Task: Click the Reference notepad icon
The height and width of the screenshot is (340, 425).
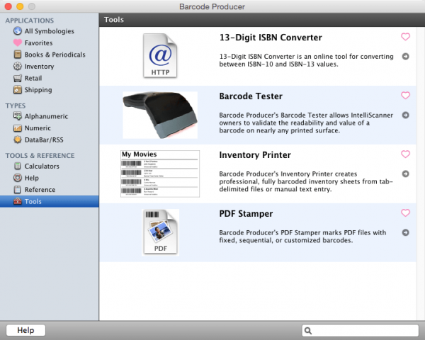Action: click(18, 190)
